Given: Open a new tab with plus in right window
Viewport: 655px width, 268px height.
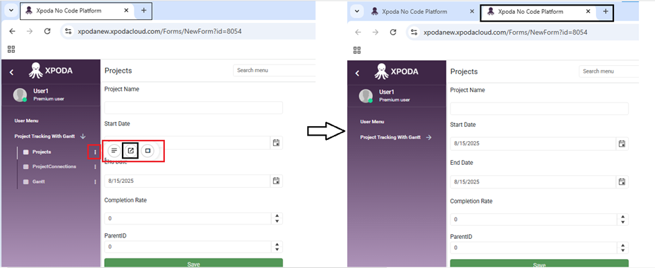Looking at the screenshot, I should [x=605, y=12].
